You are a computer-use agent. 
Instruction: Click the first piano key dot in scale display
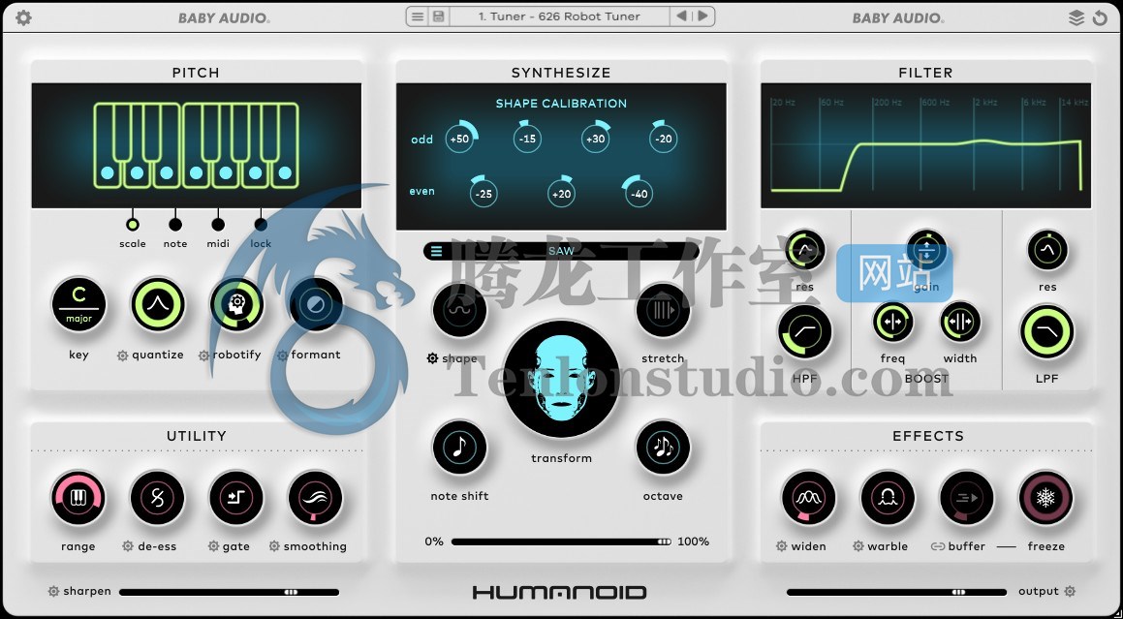point(108,172)
